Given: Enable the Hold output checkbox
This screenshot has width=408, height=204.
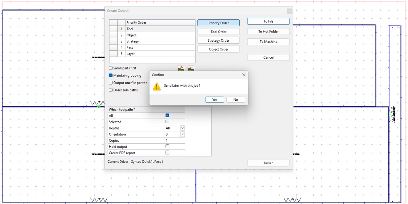Looking at the screenshot, I should pyautogui.click(x=167, y=147).
